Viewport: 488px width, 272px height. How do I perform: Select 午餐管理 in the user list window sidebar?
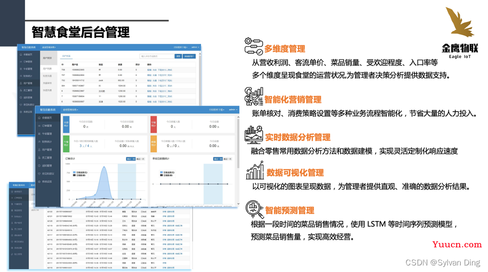click(26, 69)
